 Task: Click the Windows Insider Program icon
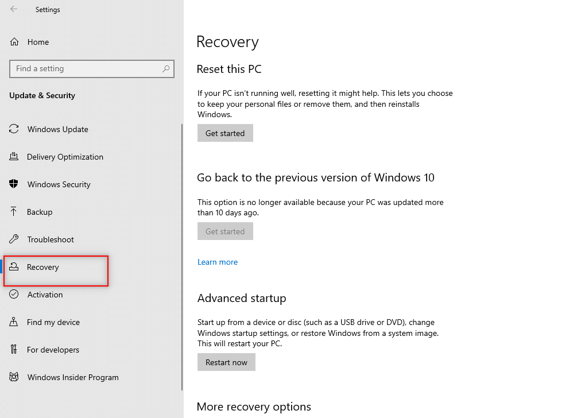pyautogui.click(x=14, y=377)
